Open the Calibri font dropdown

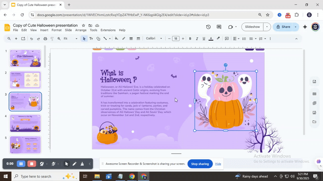point(154,39)
